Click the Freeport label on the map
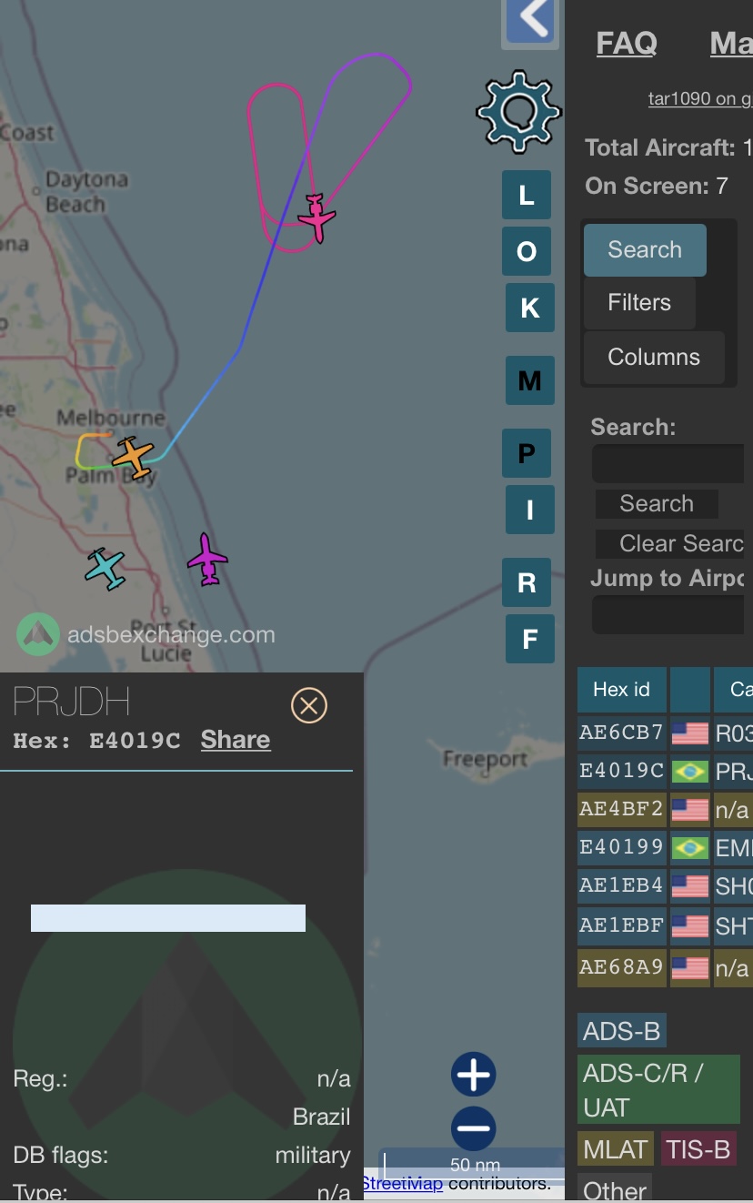The width and height of the screenshot is (753, 1203). (x=486, y=759)
